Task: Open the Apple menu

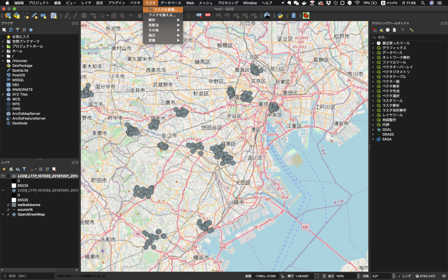Action: (x=7, y=3)
